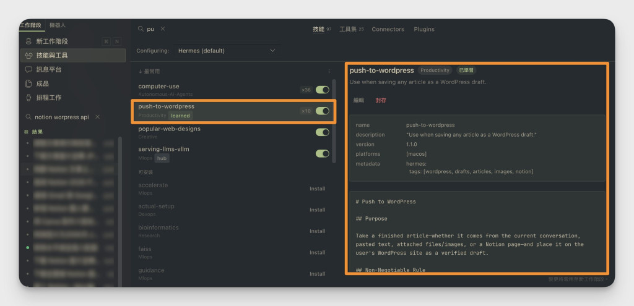This screenshot has height=306, width=634.
Task: Open the Connectors tab
Action: 388,29
